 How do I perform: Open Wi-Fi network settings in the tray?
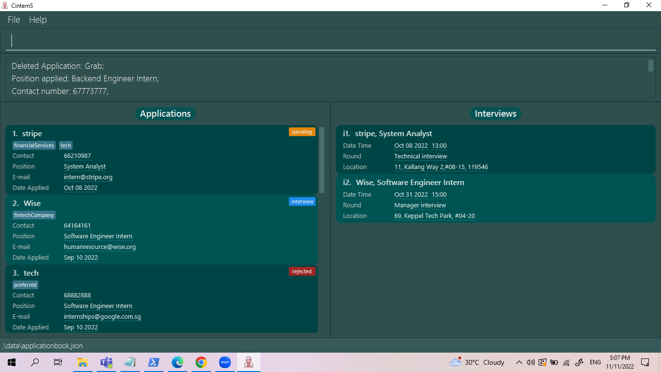[566, 362]
